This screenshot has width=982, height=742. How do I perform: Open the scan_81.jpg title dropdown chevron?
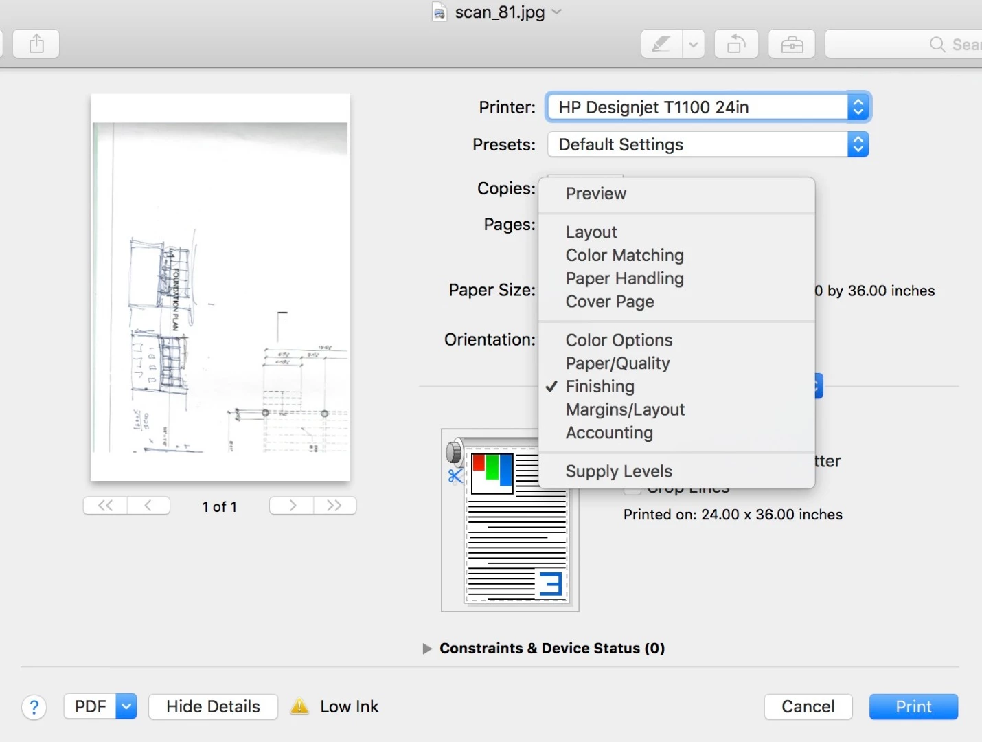click(x=557, y=12)
